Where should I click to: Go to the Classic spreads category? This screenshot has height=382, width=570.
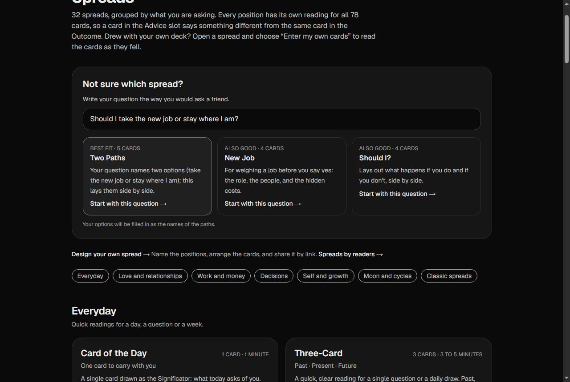(x=449, y=276)
